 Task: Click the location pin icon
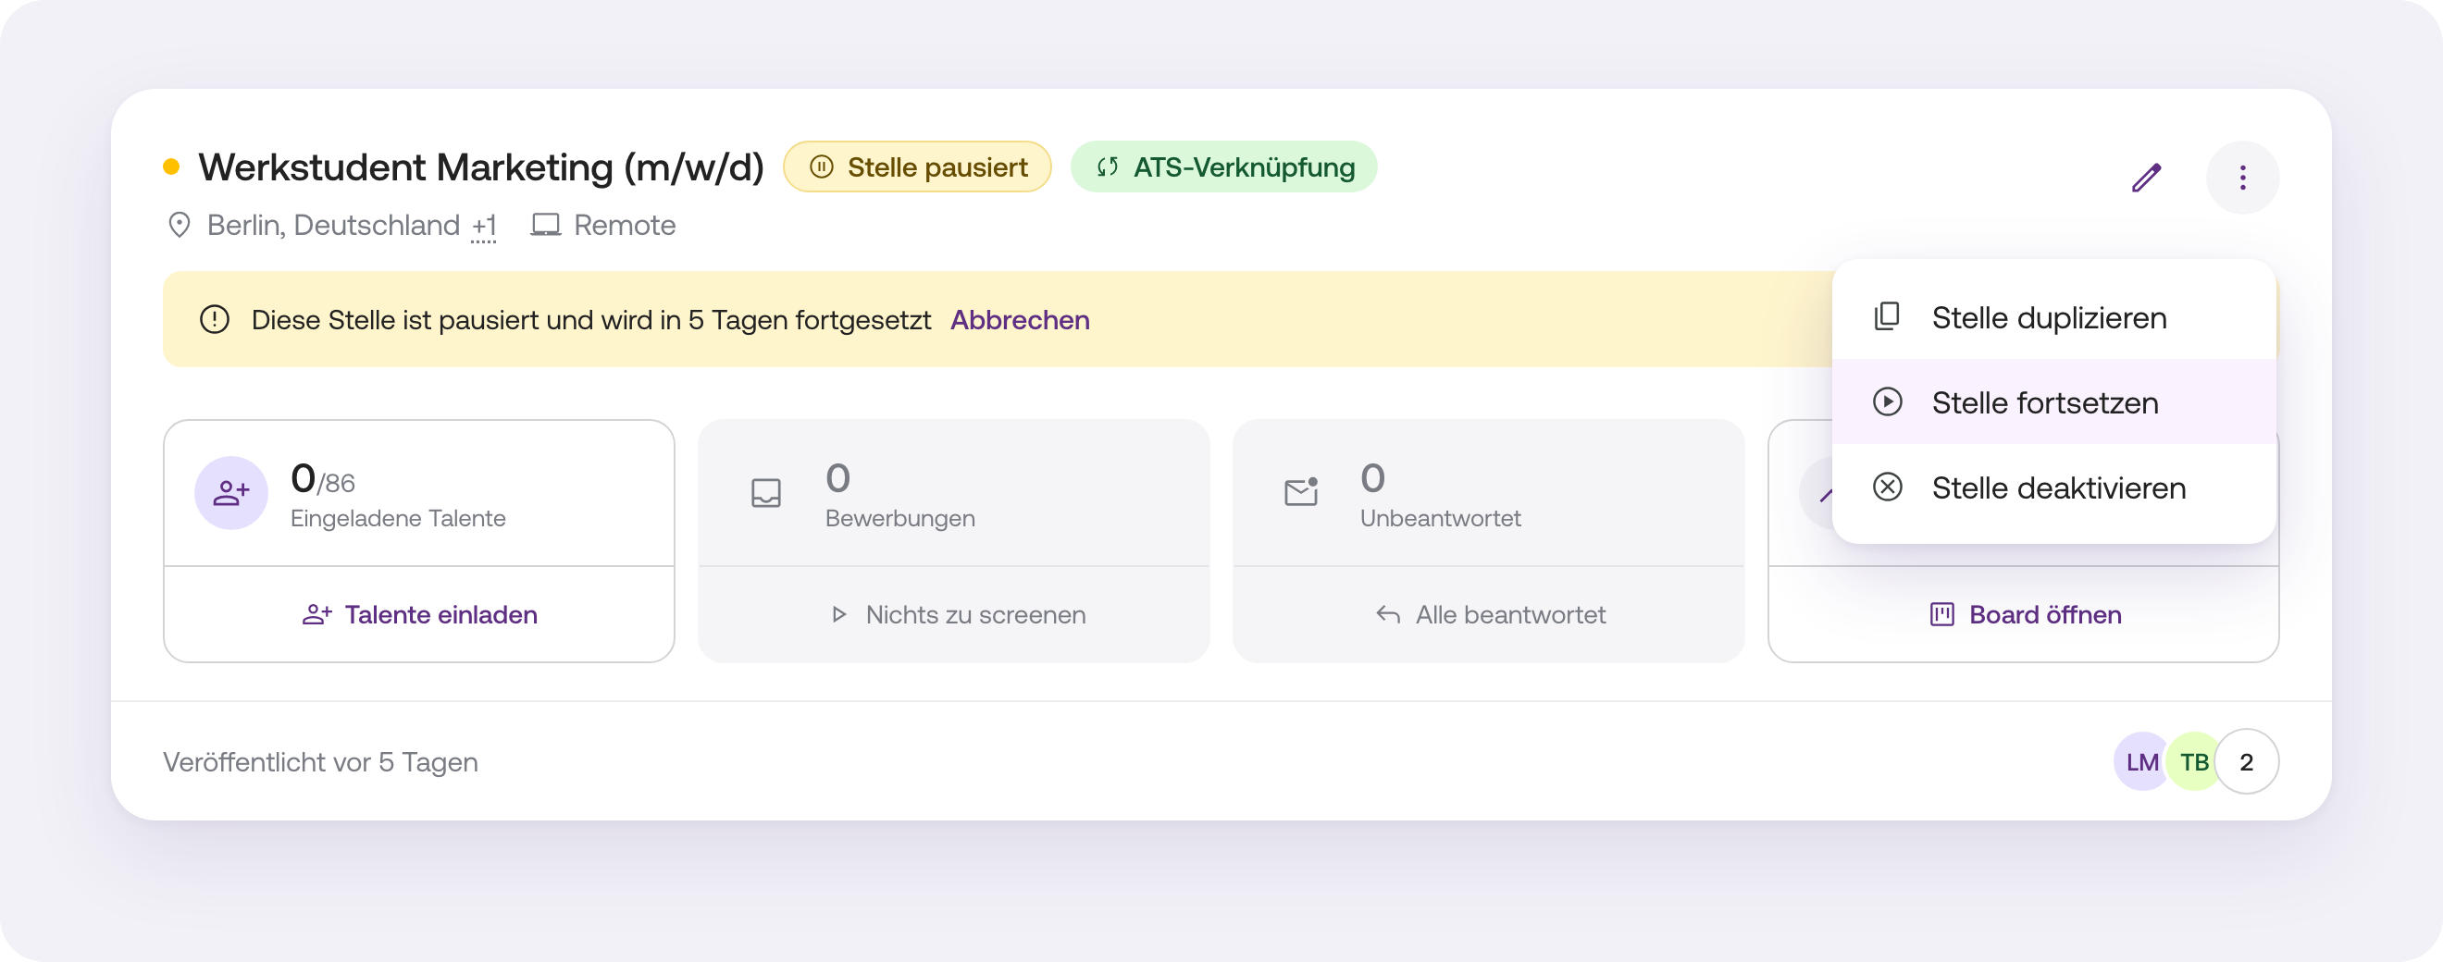[x=180, y=226]
